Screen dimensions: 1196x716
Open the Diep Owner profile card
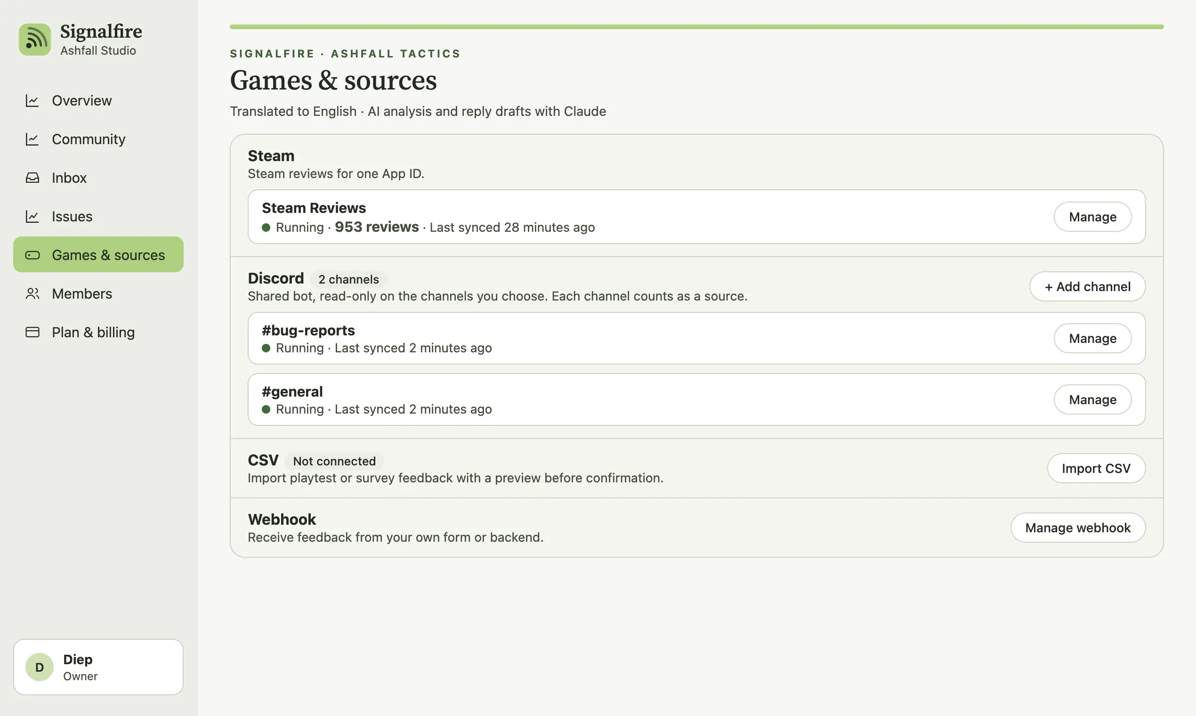98,667
